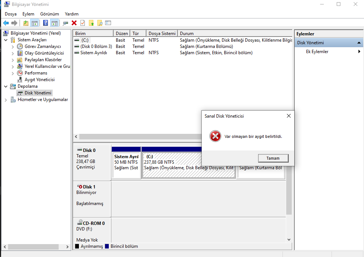Screen dimensions: 364x257
Task: Collapse the Sistem Araçları tree node
Action: 6,40
